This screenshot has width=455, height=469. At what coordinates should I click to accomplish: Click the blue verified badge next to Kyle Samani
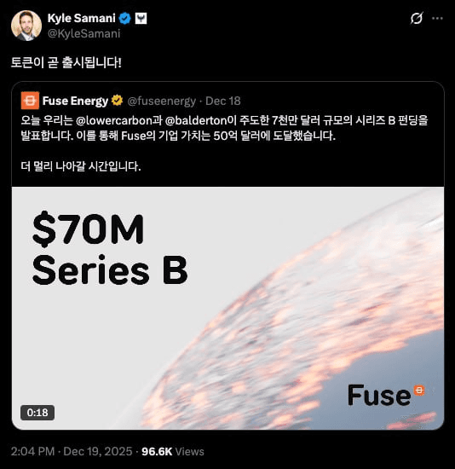click(124, 19)
